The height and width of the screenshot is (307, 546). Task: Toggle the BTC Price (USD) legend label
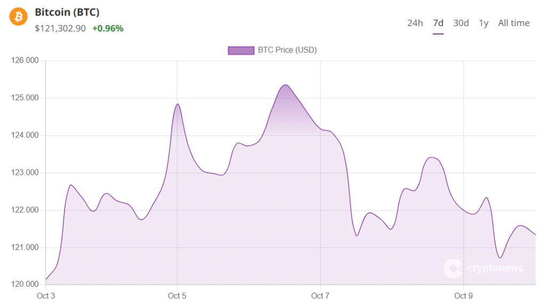(x=287, y=51)
